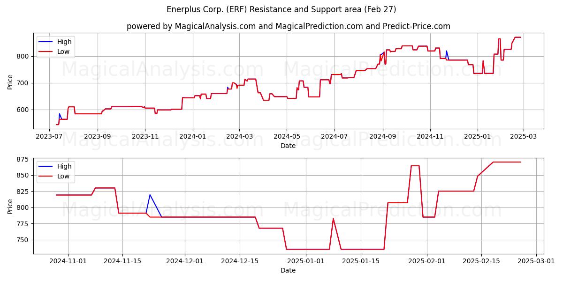Click the '2024-11-01' tick label
563x281 pixels.
point(68,261)
